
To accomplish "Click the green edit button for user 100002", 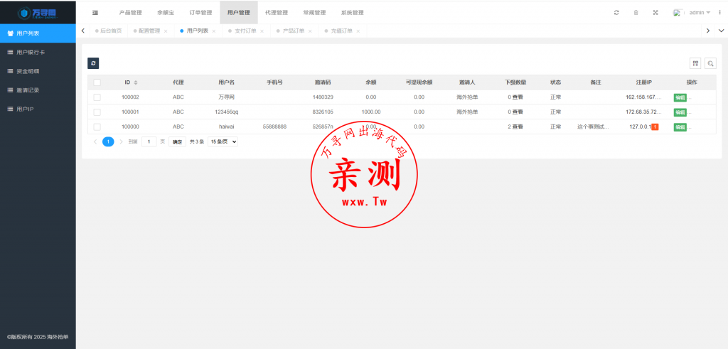I will point(680,97).
